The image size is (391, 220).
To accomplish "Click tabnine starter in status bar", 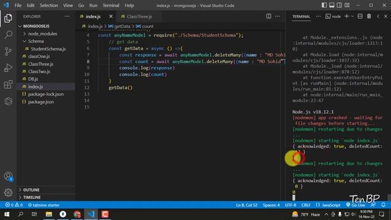I will [43, 205].
